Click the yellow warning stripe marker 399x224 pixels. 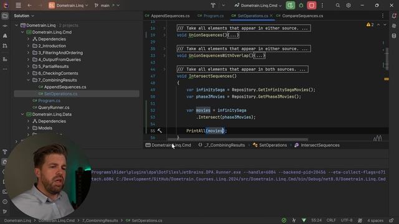387,79
